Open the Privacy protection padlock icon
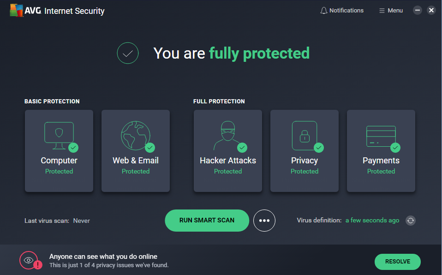 (304, 135)
